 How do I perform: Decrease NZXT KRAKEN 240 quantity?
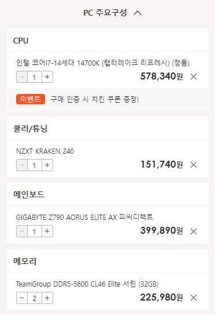tap(22, 165)
